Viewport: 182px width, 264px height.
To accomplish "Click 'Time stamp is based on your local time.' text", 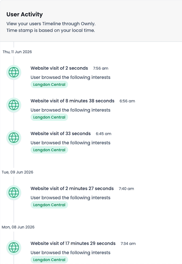I will (51, 31).
